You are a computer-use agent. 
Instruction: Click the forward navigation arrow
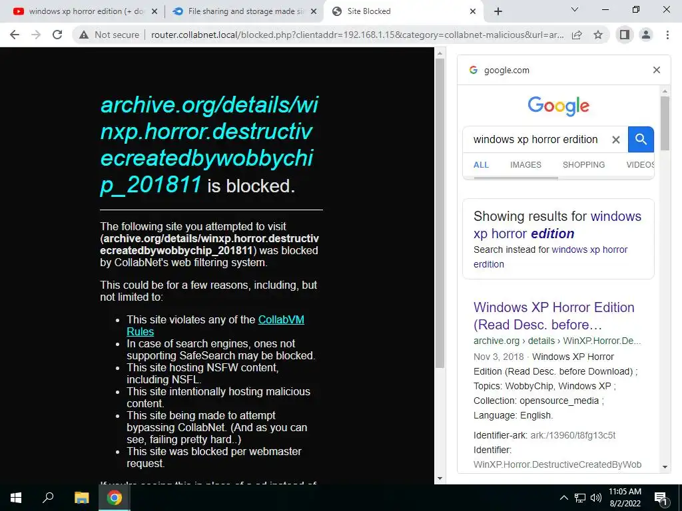click(36, 35)
